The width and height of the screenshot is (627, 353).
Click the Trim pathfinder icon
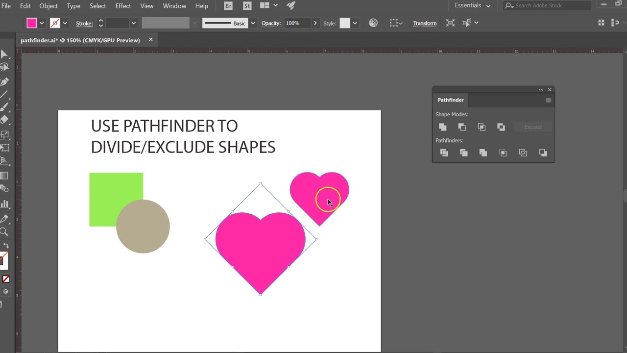[464, 153]
